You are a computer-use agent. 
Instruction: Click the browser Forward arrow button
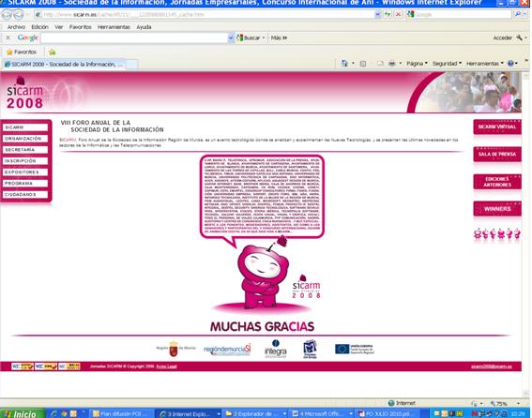[19, 15]
